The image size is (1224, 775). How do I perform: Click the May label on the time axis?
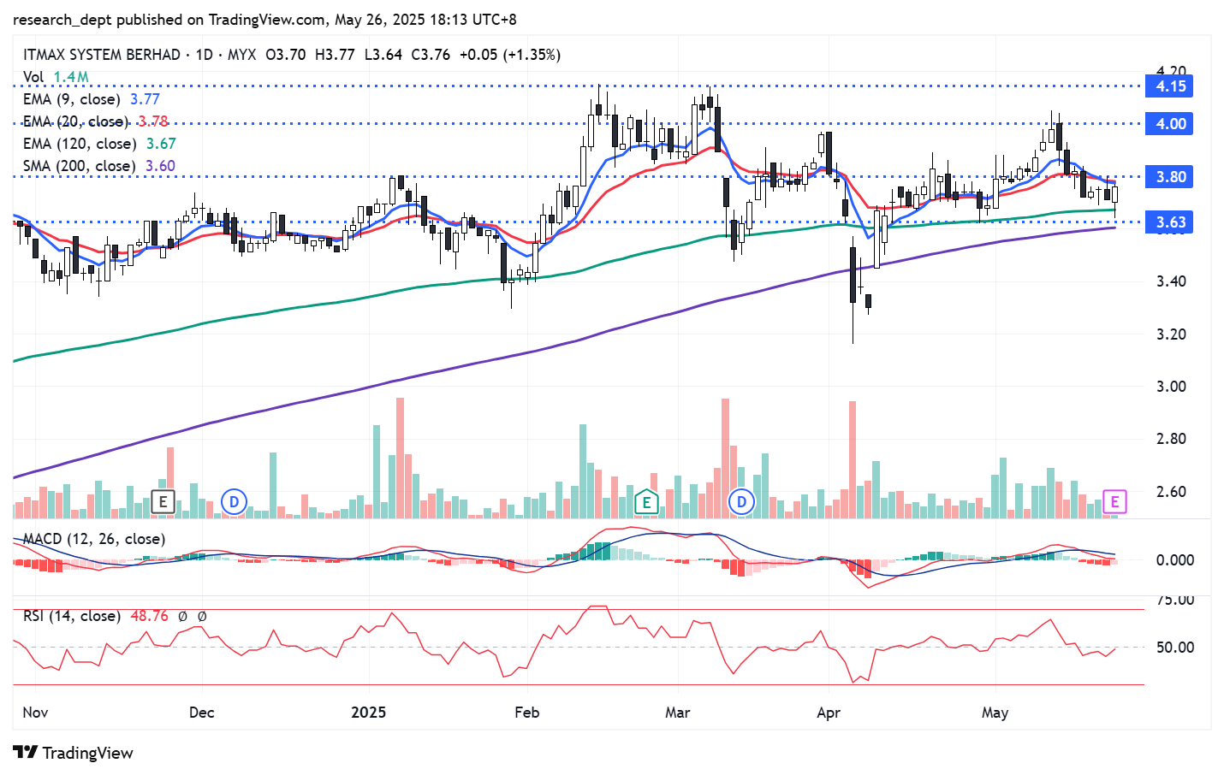(995, 713)
